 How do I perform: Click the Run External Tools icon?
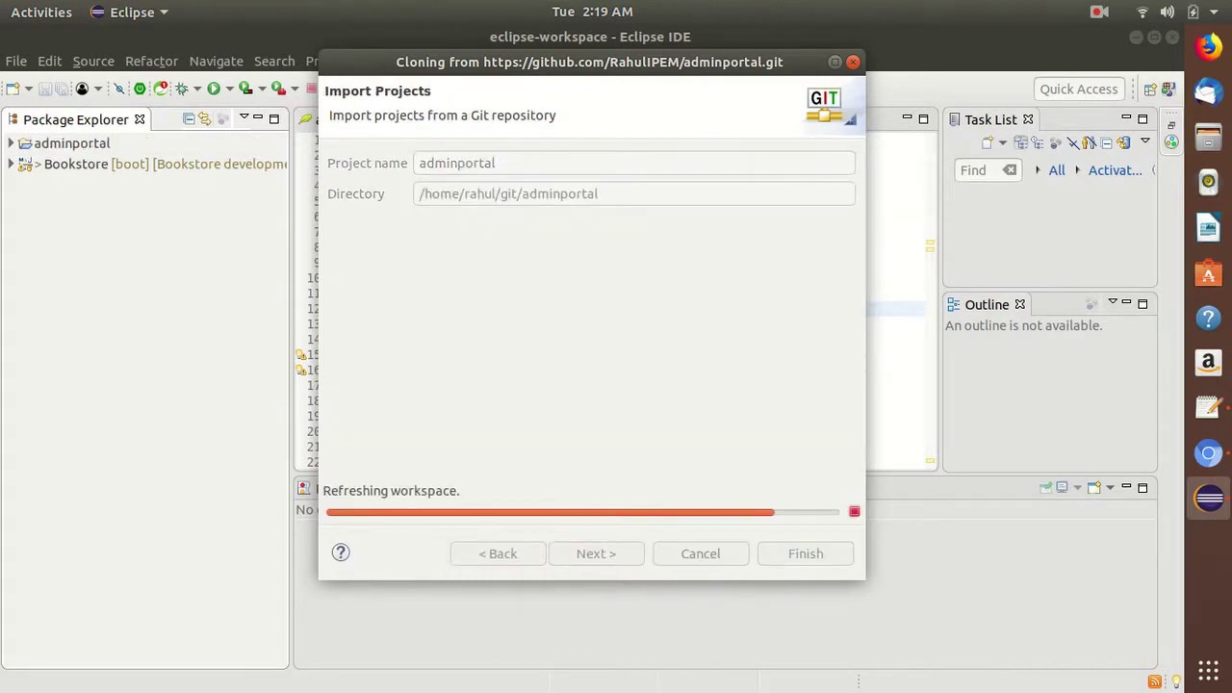pyautogui.click(x=278, y=89)
